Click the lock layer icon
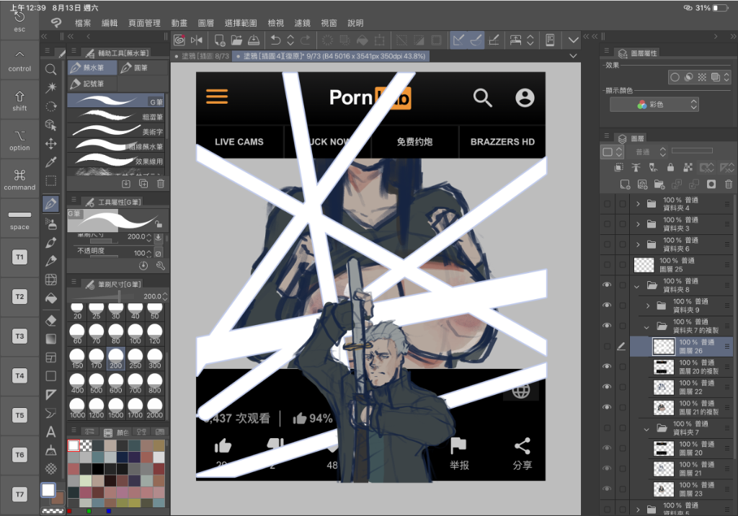738x516 pixels. [x=671, y=167]
